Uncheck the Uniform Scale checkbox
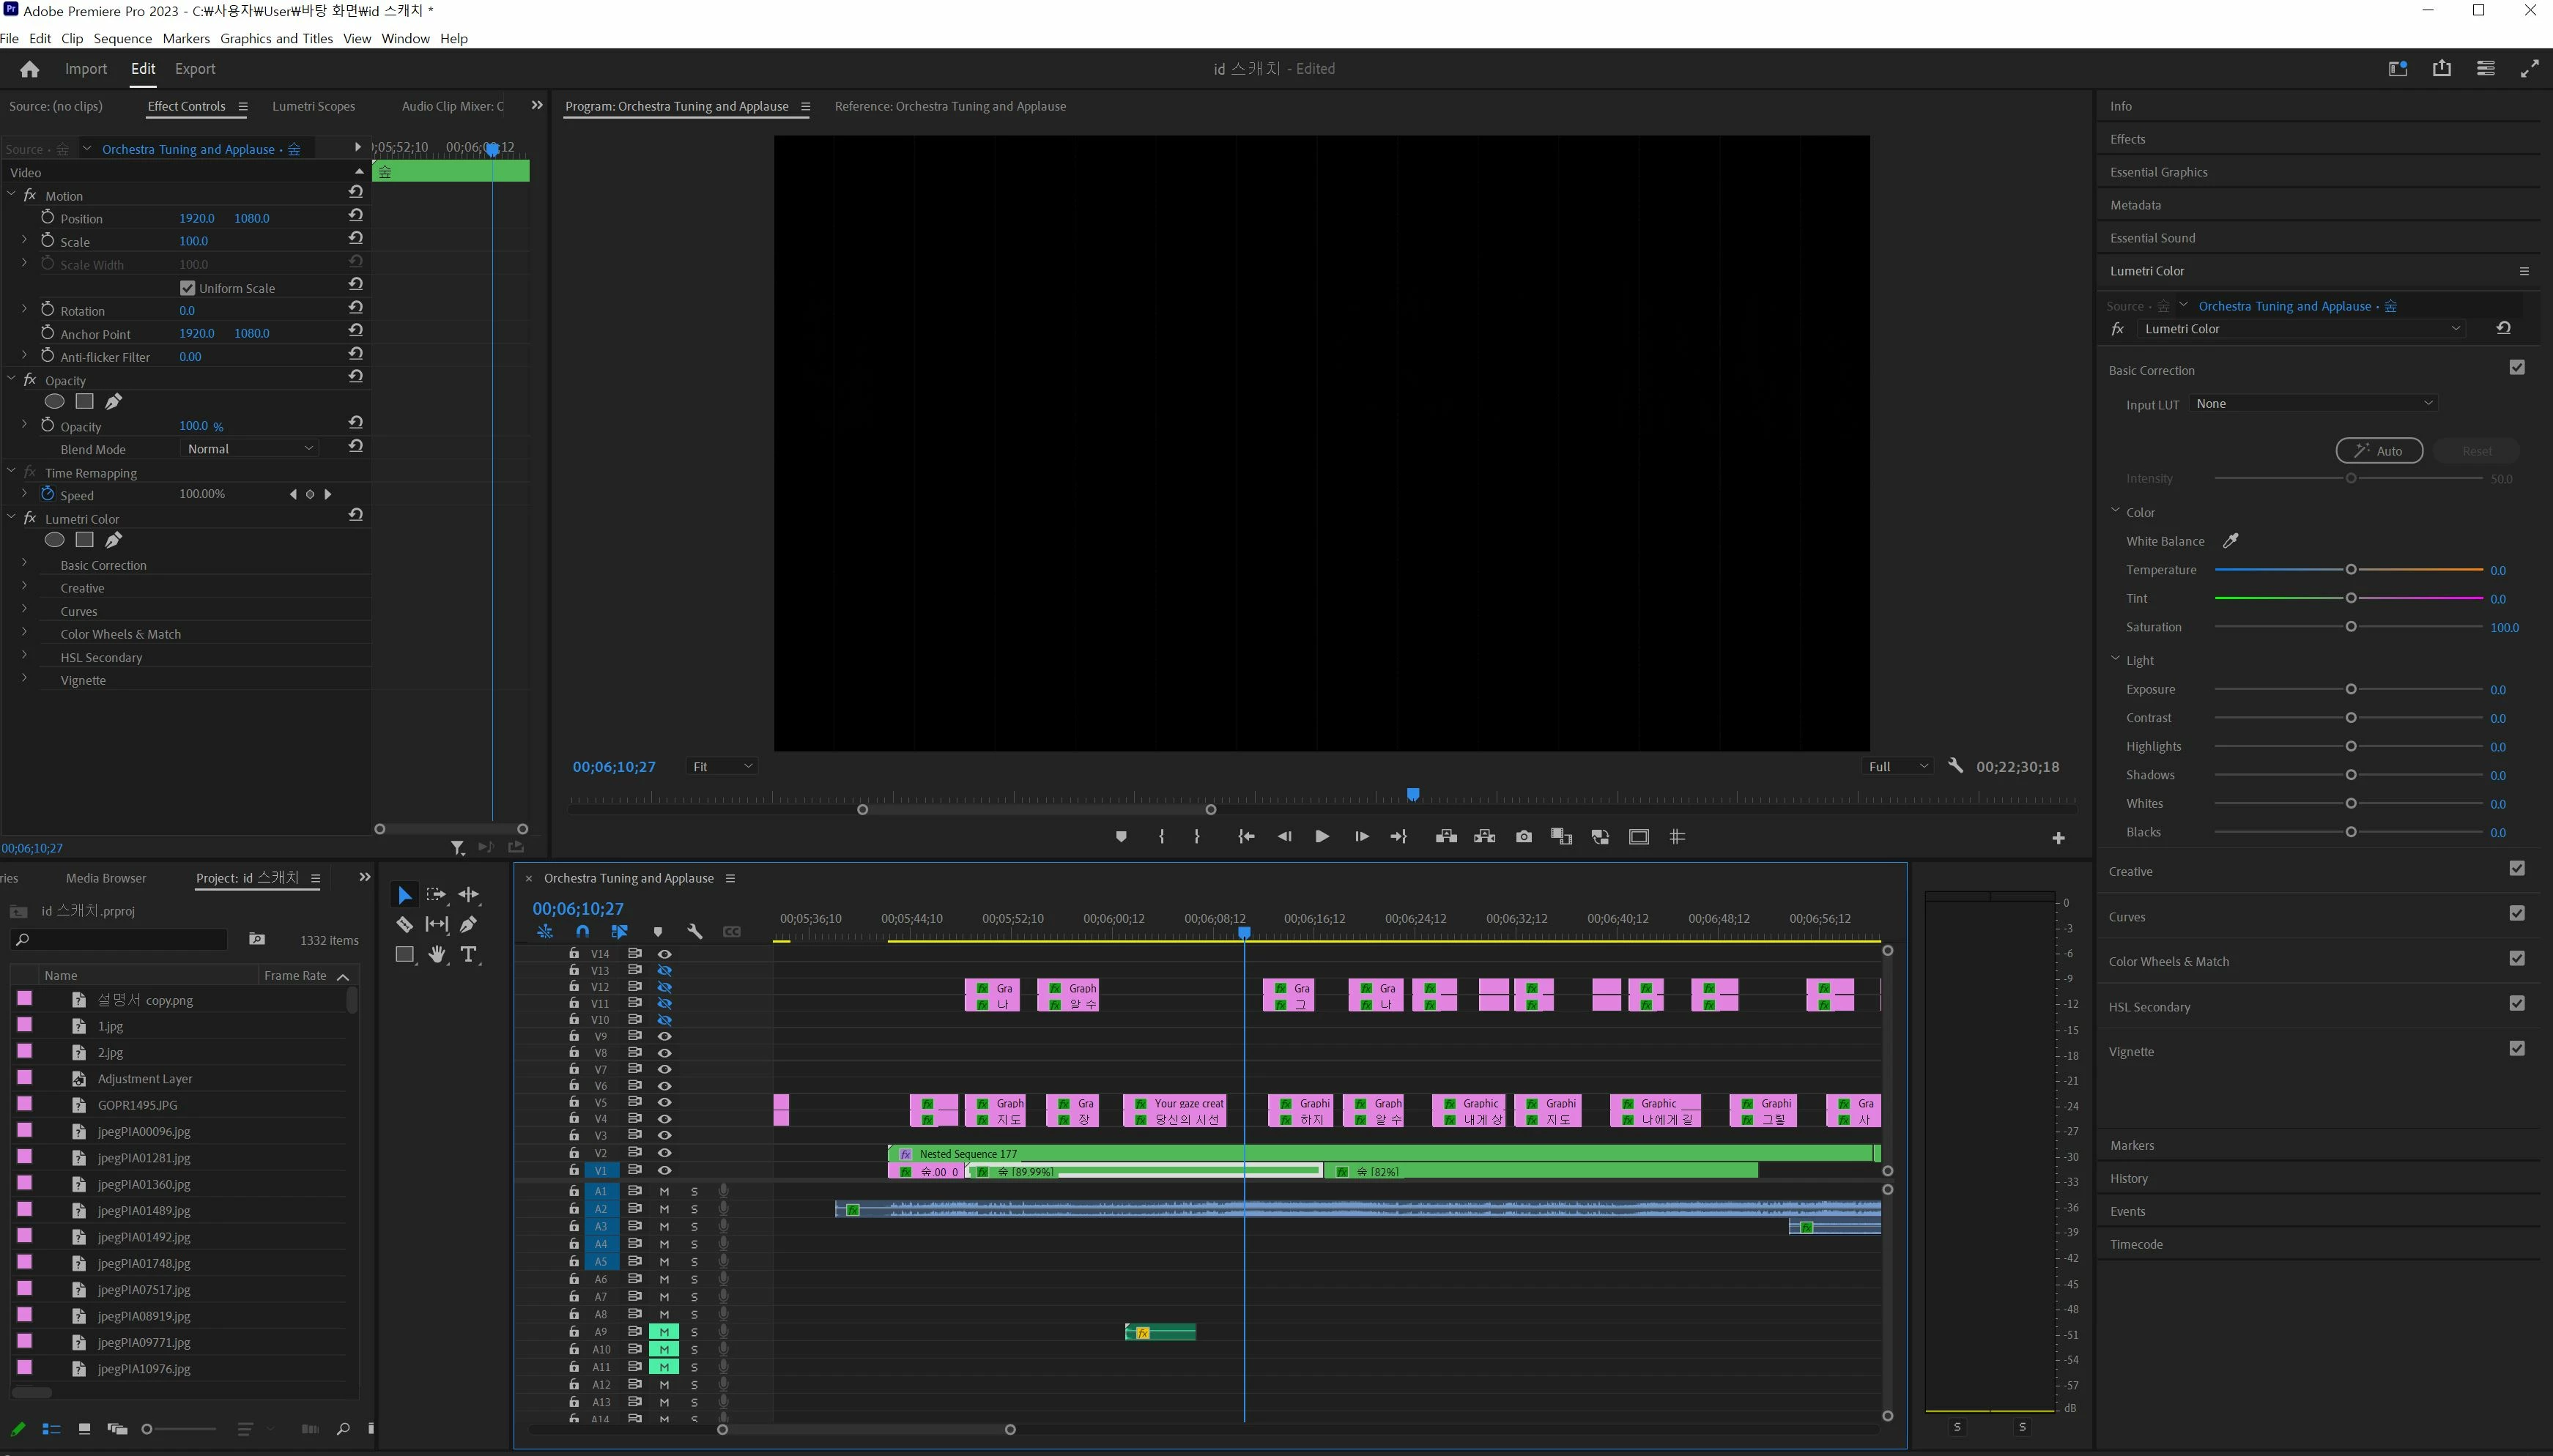The image size is (2553, 1456). point(187,288)
